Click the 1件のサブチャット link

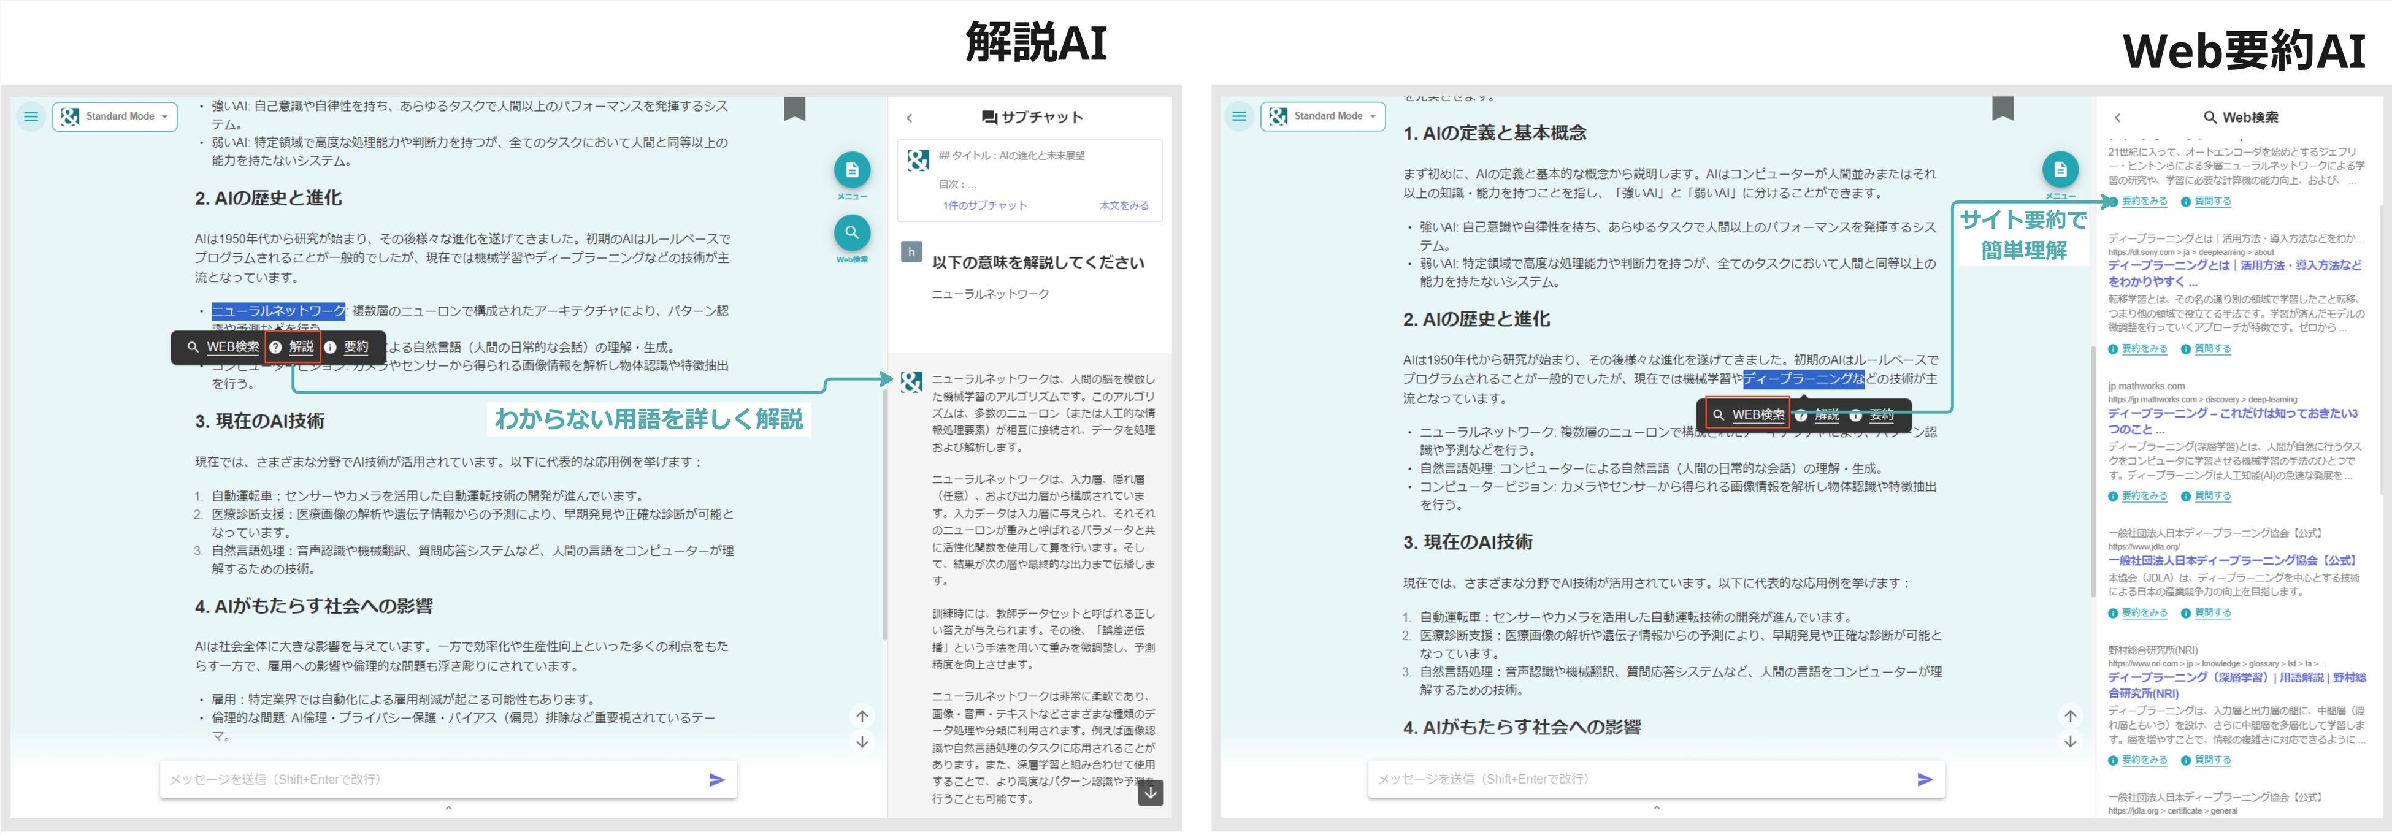(x=984, y=206)
